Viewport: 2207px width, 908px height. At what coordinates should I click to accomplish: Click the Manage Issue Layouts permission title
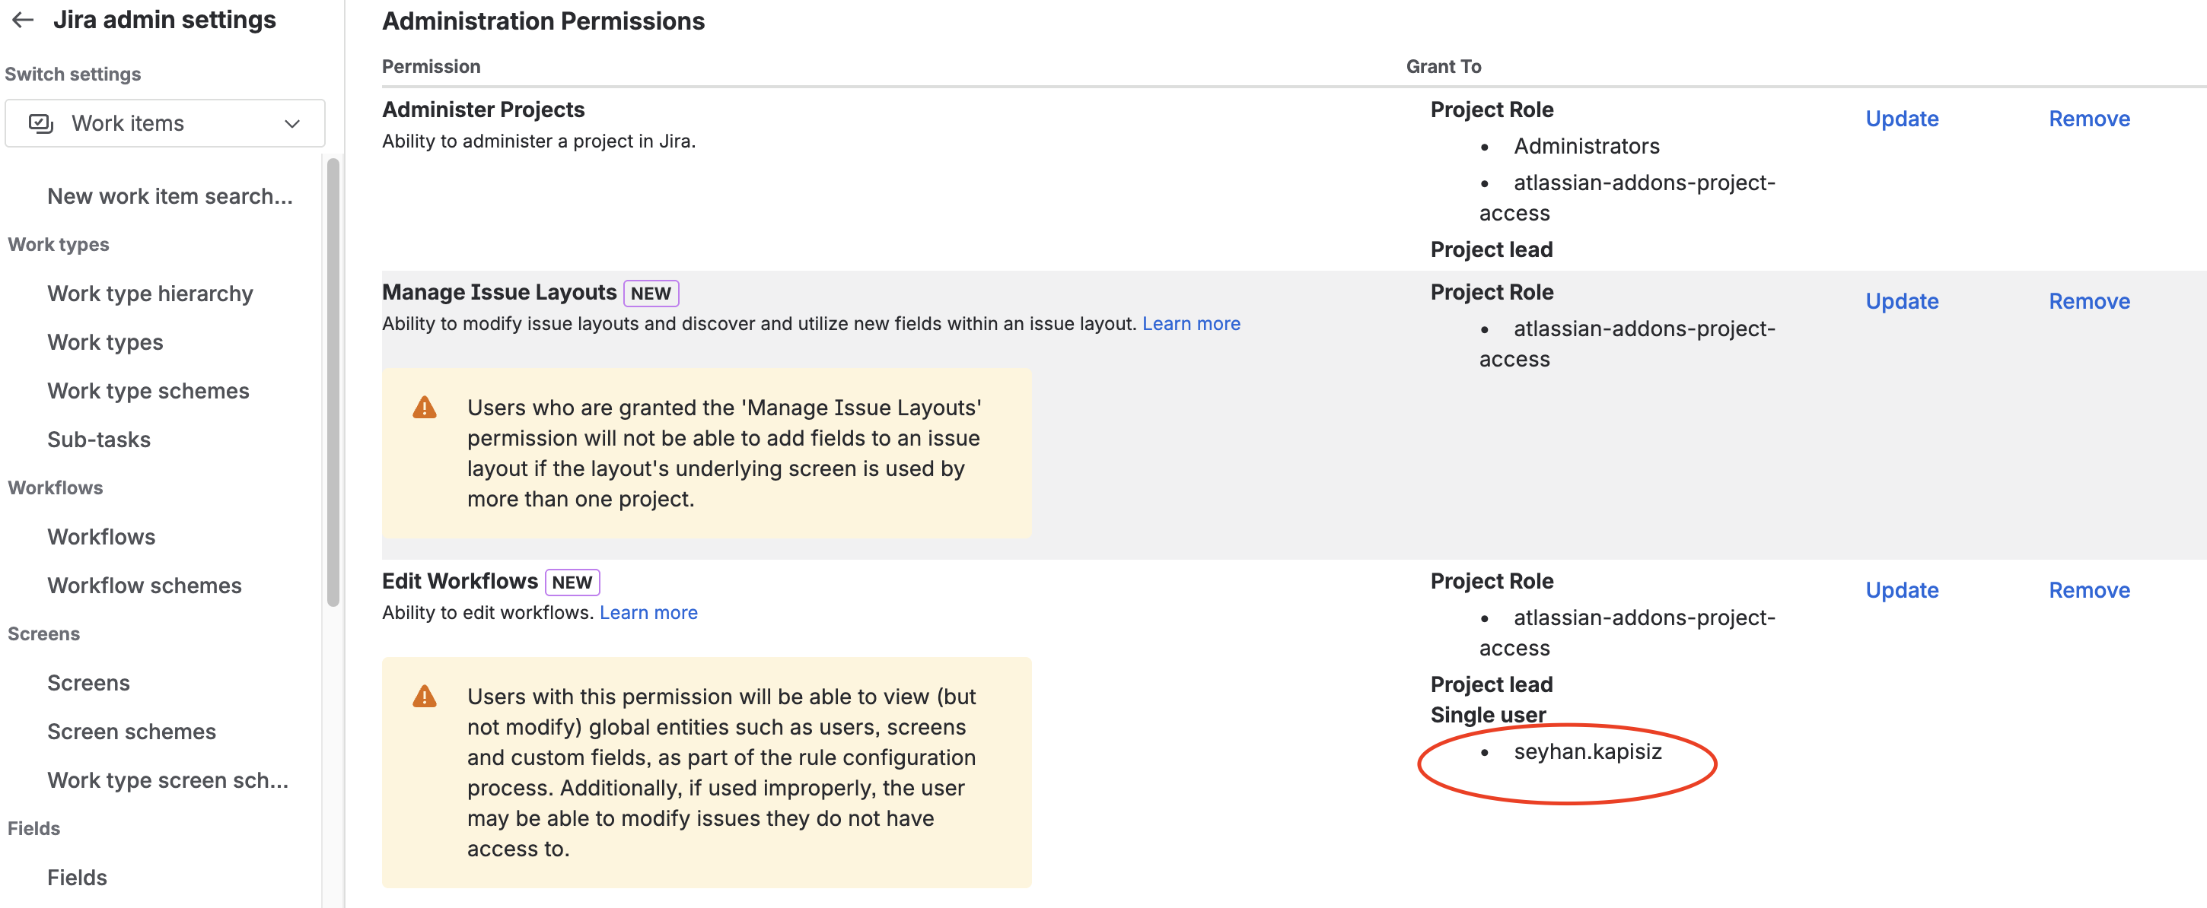tap(499, 293)
